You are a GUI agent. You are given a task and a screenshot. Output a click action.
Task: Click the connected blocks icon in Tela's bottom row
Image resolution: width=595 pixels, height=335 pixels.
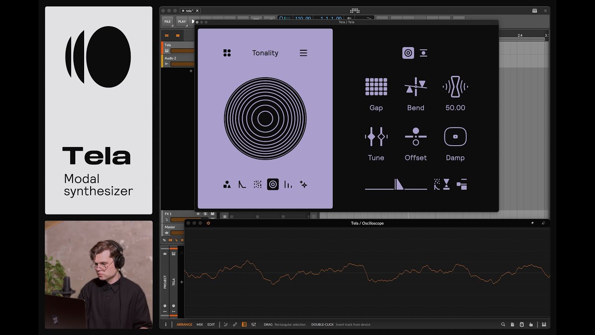(x=462, y=185)
